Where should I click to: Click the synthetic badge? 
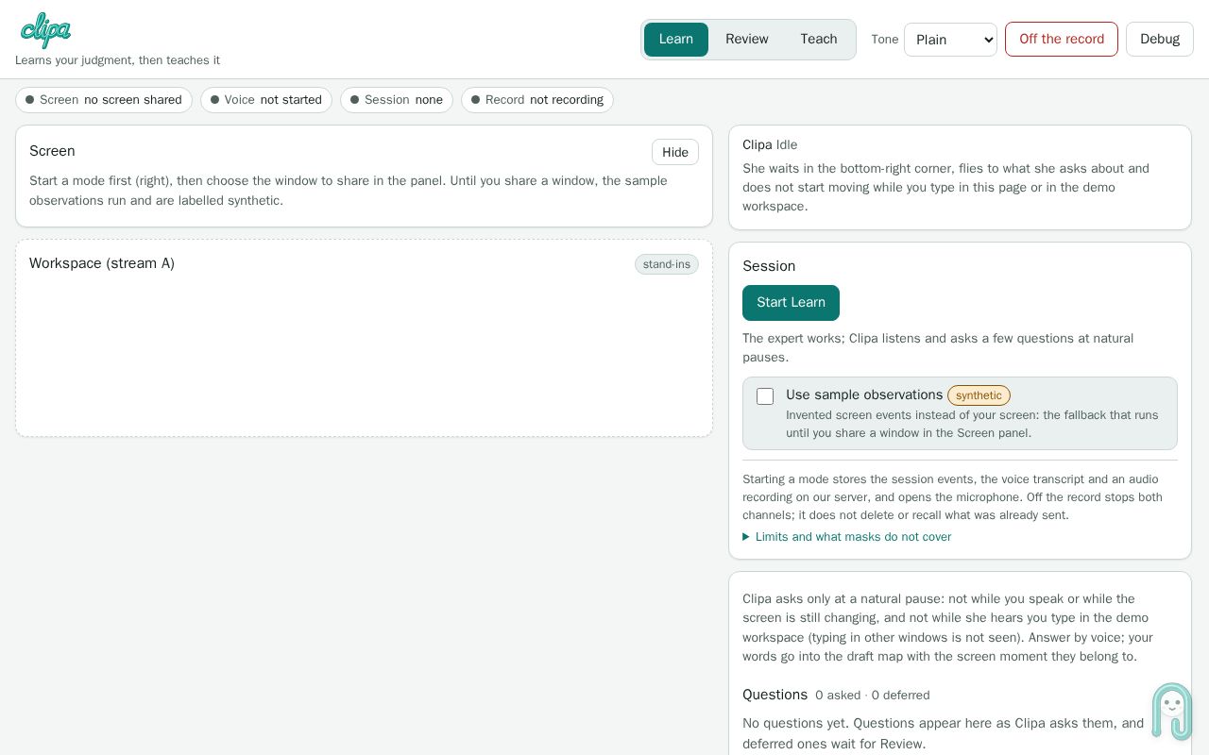click(x=979, y=395)
